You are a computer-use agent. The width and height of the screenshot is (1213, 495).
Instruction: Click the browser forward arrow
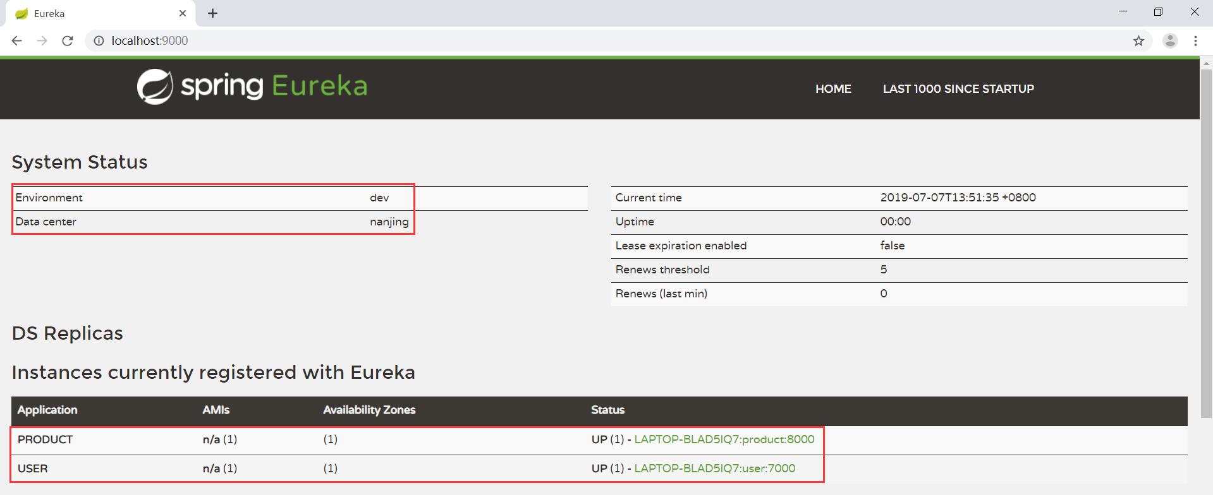(x=42, y=41)
